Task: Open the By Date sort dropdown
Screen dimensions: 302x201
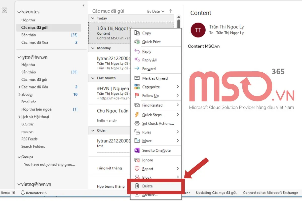Action: click(x=155, y=11)
